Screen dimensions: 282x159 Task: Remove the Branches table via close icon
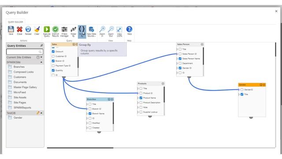point(112,99)
